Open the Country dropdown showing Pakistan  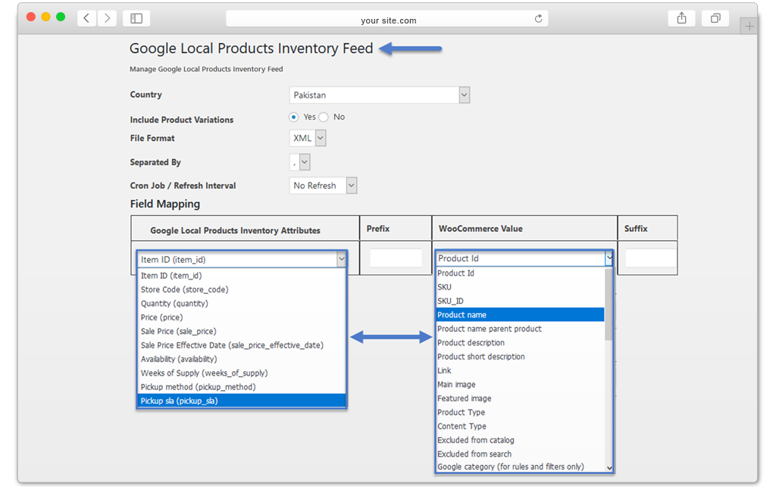379,95
